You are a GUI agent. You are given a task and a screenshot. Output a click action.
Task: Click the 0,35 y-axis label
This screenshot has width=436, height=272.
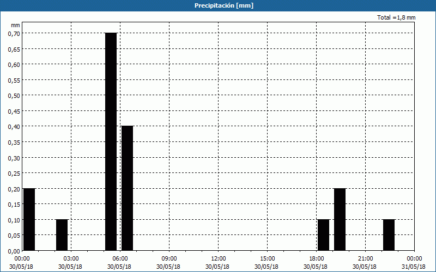[x=14, y=143]
